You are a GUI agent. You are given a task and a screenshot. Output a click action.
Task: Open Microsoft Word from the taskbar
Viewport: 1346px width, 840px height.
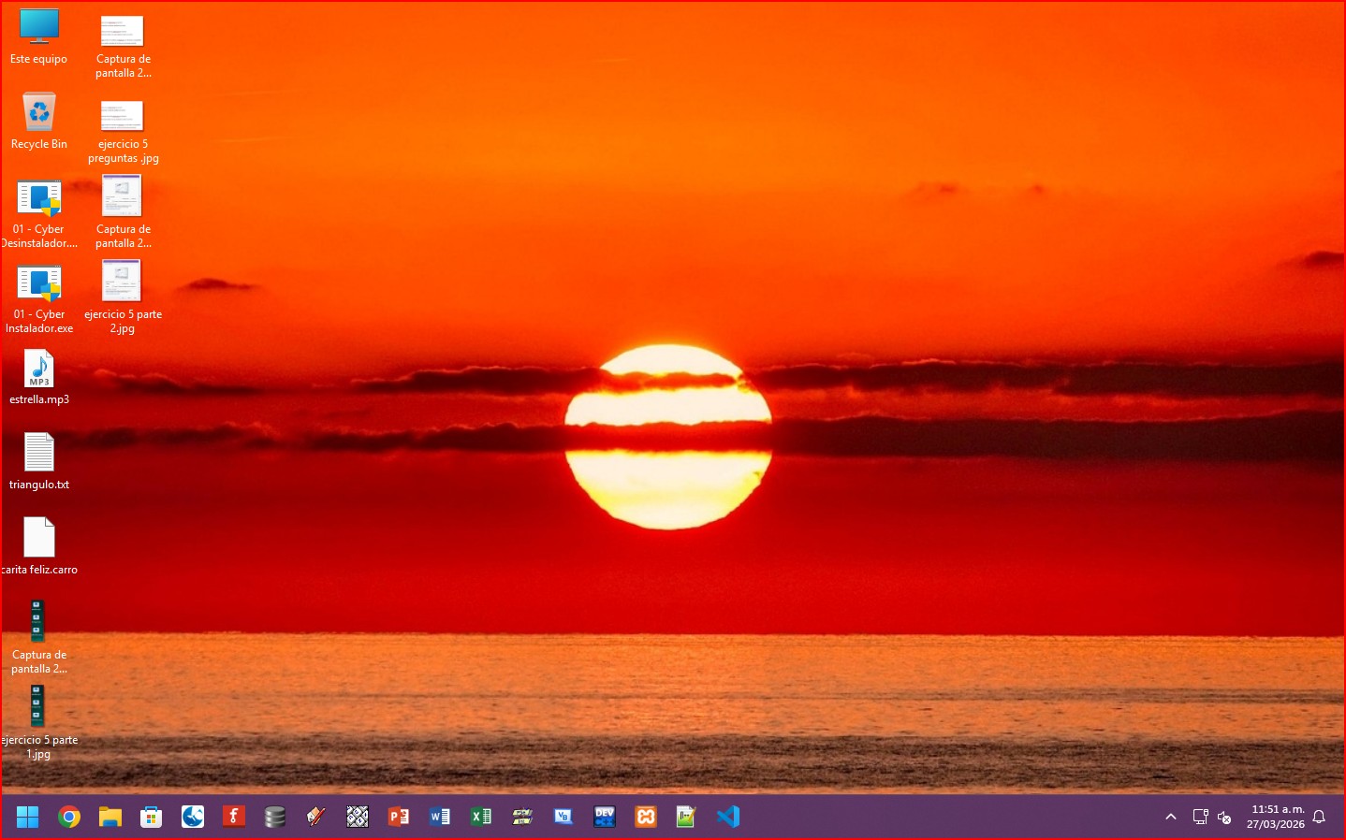coord(440,817)
